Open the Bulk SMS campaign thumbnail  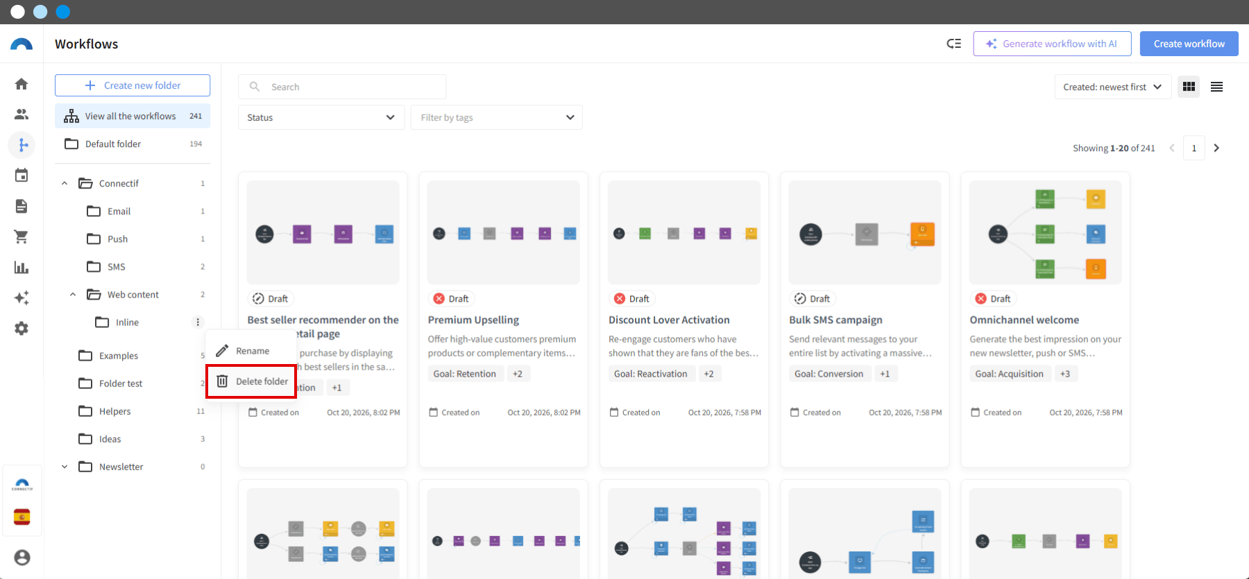pyautogui.click(x=865, y=232)
